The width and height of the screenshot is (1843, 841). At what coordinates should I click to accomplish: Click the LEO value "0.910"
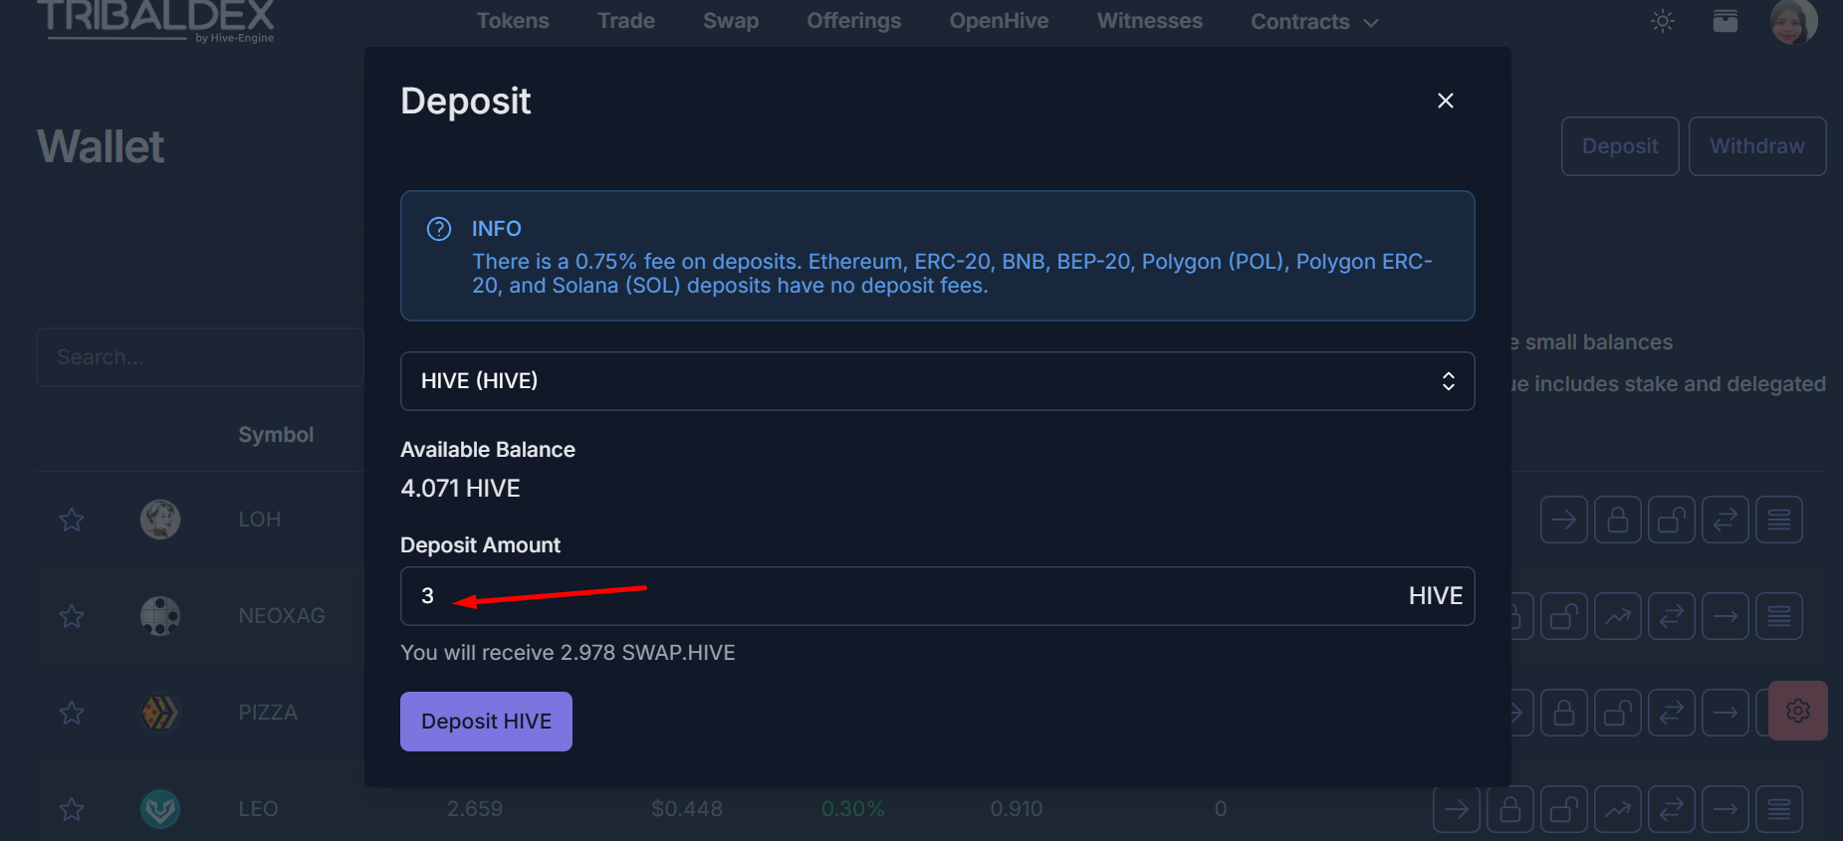click(1017, 809)
